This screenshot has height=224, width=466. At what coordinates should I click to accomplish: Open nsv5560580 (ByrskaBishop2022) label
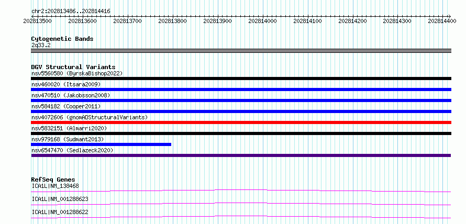coord(77,73)
